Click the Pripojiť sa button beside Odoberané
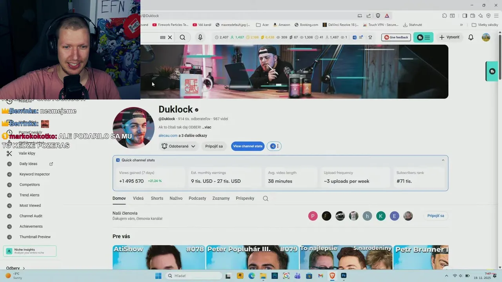Viewport: 502px width, 282px height. (214, 146)
